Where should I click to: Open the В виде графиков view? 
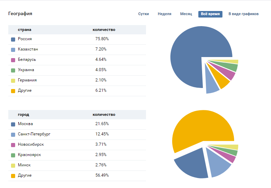pos(243,14)
